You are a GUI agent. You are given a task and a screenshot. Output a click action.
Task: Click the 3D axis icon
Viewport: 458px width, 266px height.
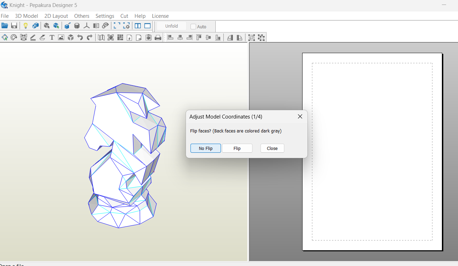click(x=86, y=26)
